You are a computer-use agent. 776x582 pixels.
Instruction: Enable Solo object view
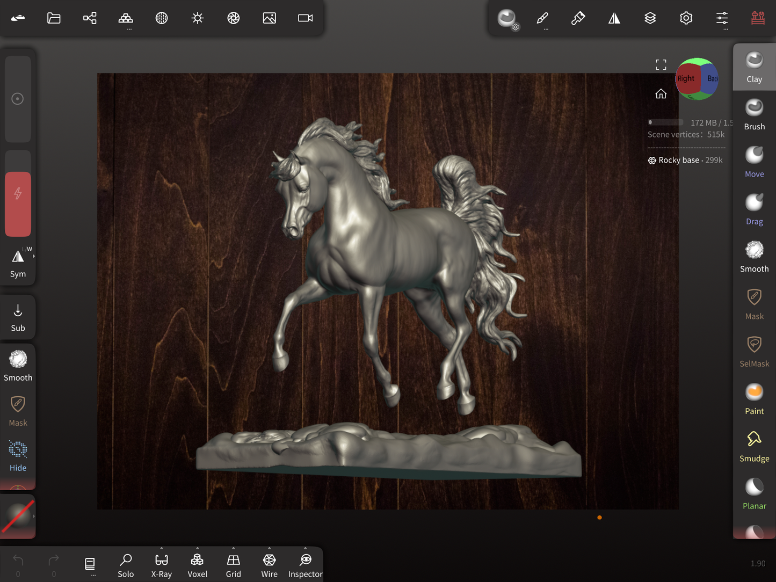pyautogui.click(x=126, y=565)
